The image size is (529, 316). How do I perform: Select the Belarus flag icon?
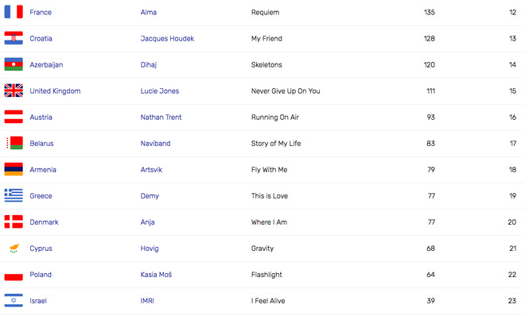point(14,143)
